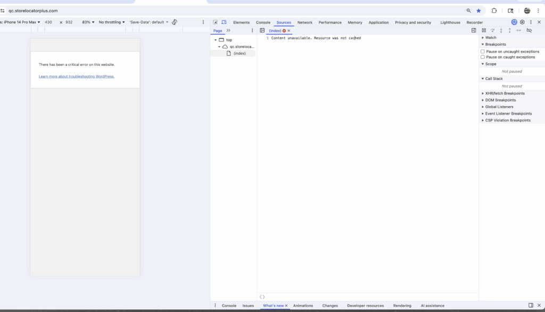The height and width of the screenshot is (312, 545).
Task: Click the inspect element picker icon
Action: pos(216,22)
